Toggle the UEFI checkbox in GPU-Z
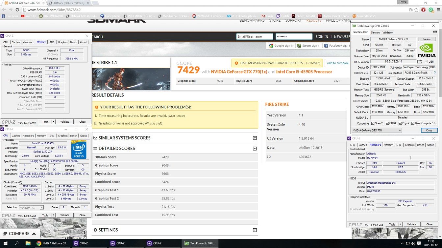The image size is (442, 248). point(427,62)
